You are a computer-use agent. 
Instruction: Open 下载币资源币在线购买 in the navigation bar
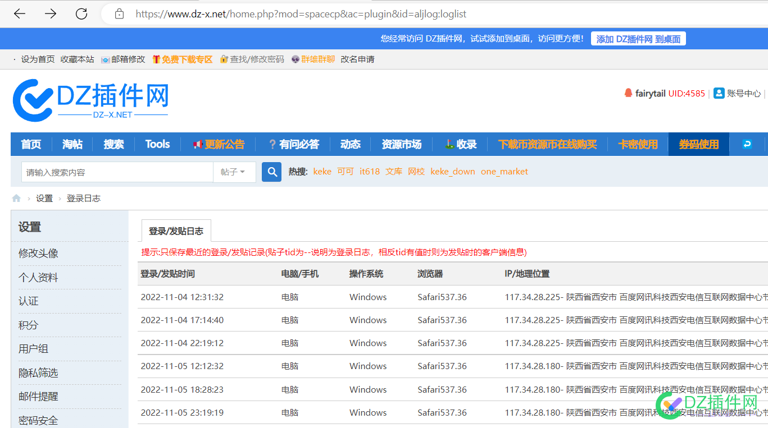tap(547, 144)
